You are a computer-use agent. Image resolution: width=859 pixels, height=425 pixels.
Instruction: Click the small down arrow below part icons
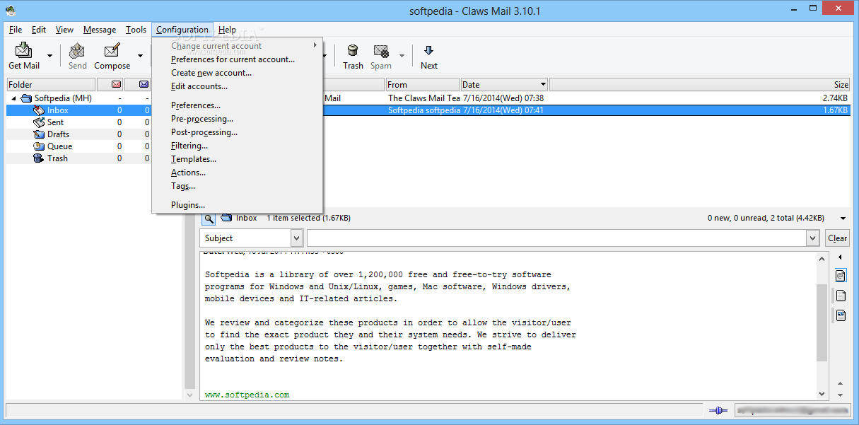click(840, 394)
